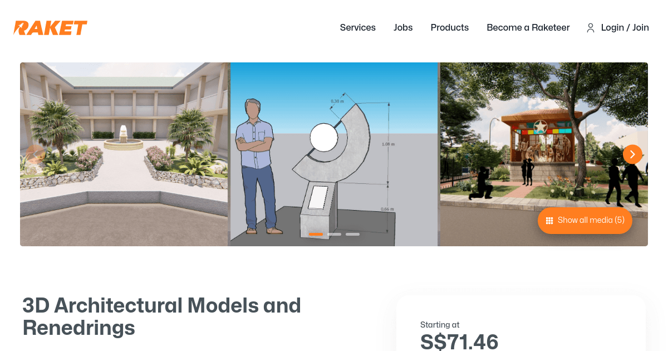This screenshot has width=668, height=351.
Task: Open the sculpture dimension drawing image
Action: (334, 154)
